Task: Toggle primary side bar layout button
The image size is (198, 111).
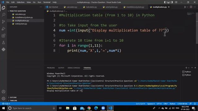Action: 165,2
